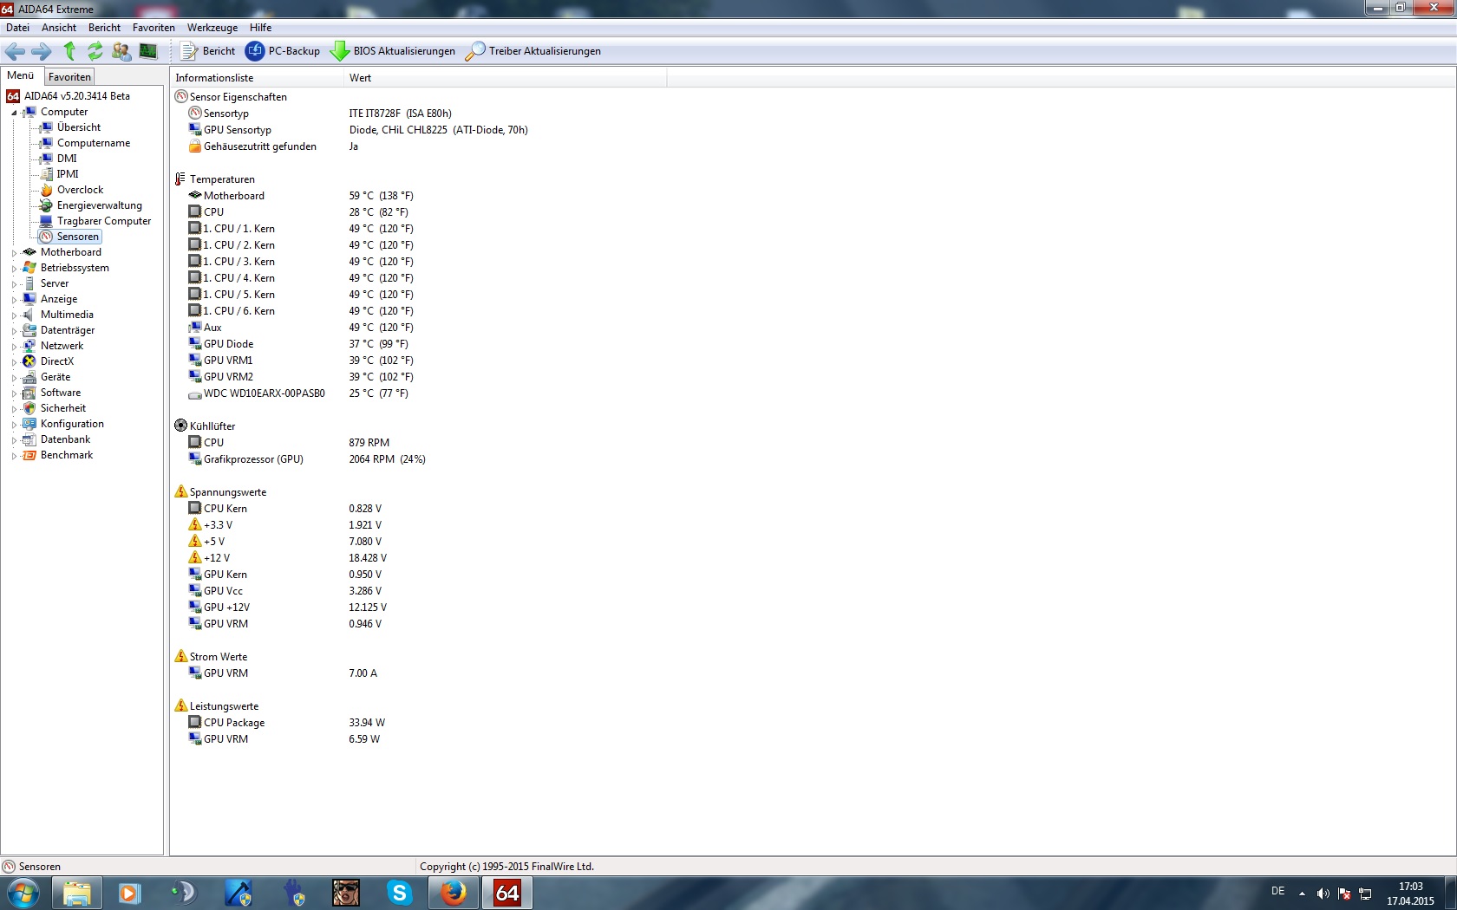Open the monitor diagnostics toolbar icon
This screenshot has width=1457, height=910.
point(148,51)
